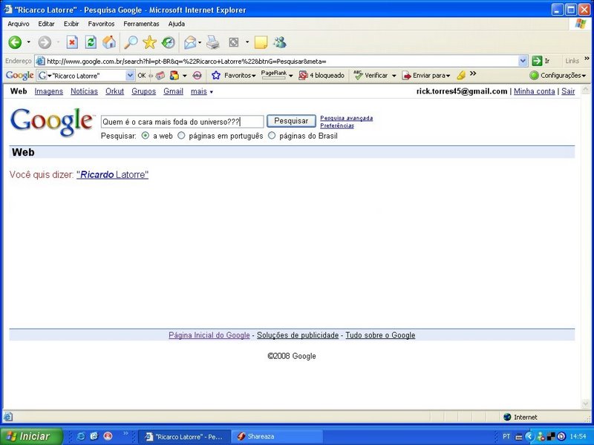This screenshot has height=445, width=594.
Task: Open the Ajuda menu
Action: 177,24
